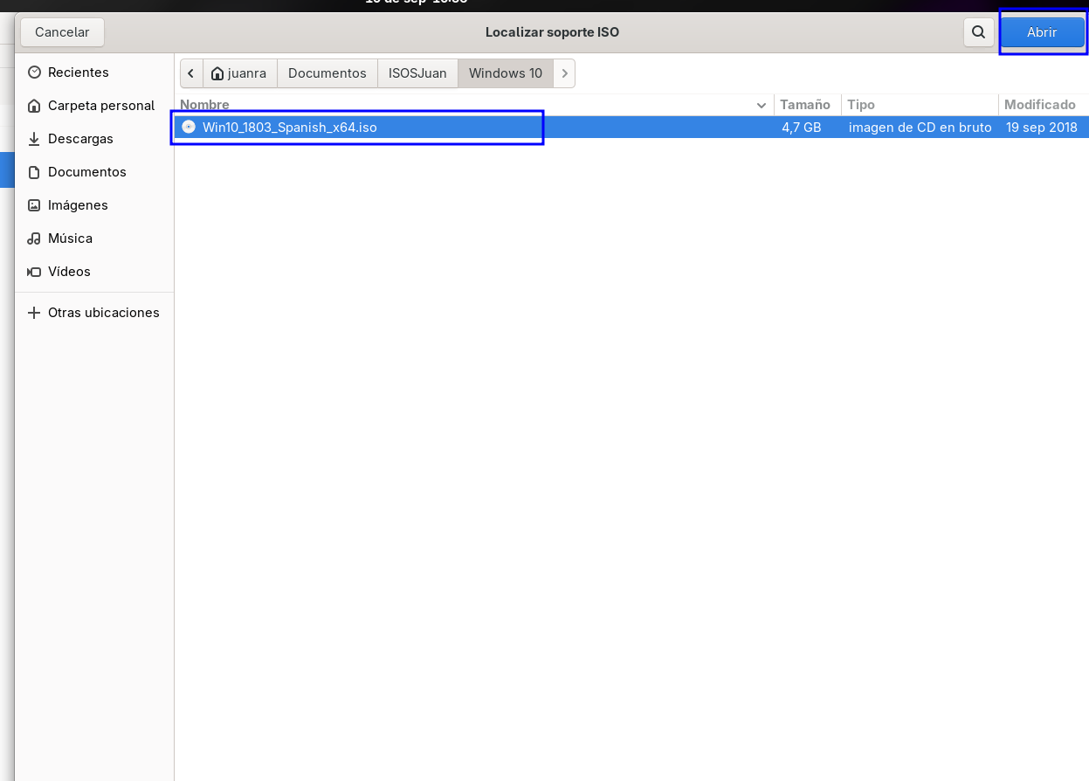1089x781 pixels.
Task: Click the plus icon beside Otras ubicaciones
Action: coord(34,313)
